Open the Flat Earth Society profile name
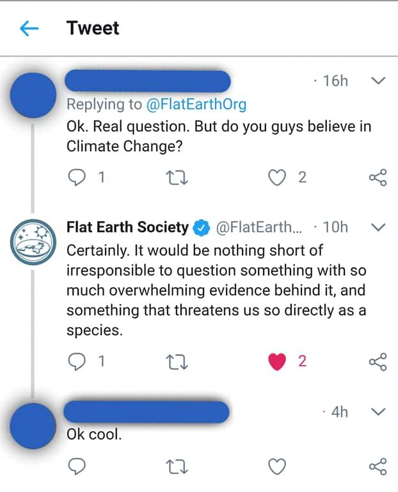 point(127,227)
